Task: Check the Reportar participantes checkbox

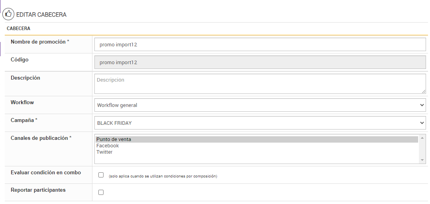Action: point(101,192)
